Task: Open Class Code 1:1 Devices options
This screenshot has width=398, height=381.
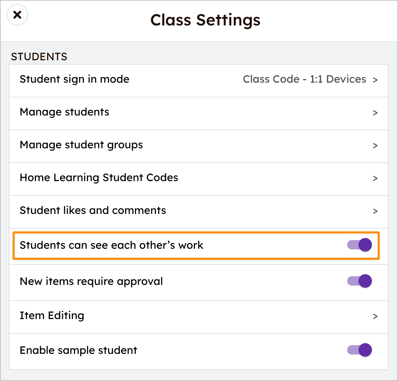Action: (305, 80)
